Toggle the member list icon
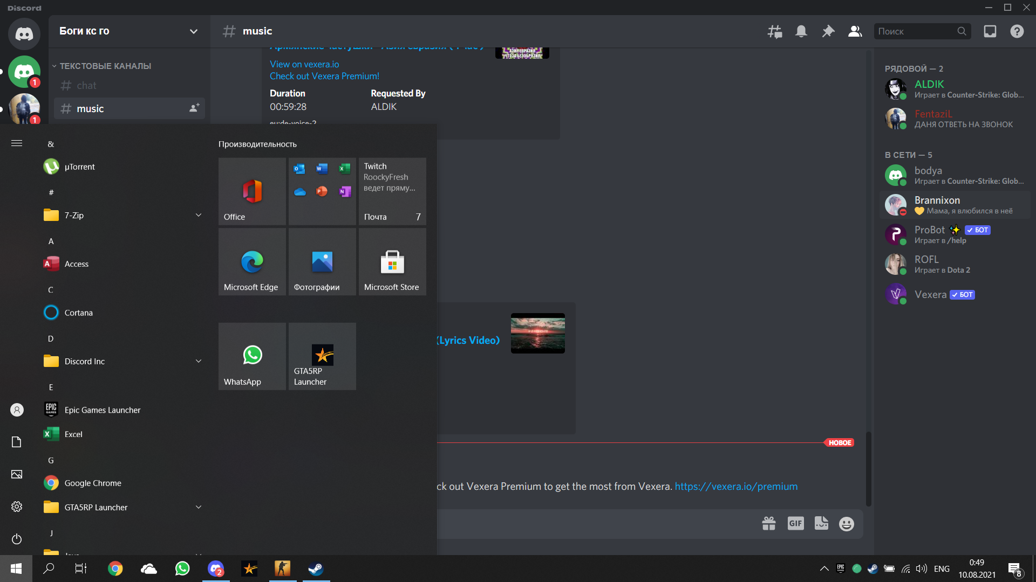This screenshot has height=582, width=1036. (x=855, y=32)
